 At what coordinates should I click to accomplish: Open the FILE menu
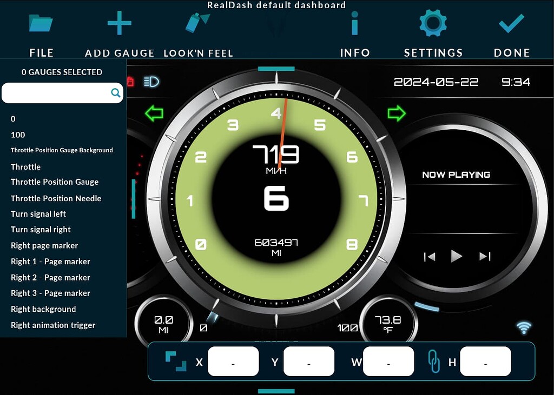41,24
